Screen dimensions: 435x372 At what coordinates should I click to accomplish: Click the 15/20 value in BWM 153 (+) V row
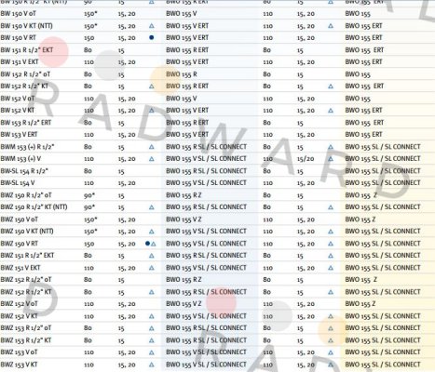coord(306,159)
